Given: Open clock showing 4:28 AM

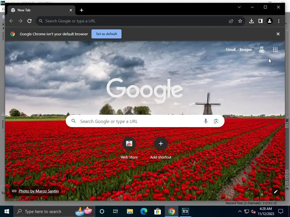Looking at the screenshot, I should tap(266, 211).
